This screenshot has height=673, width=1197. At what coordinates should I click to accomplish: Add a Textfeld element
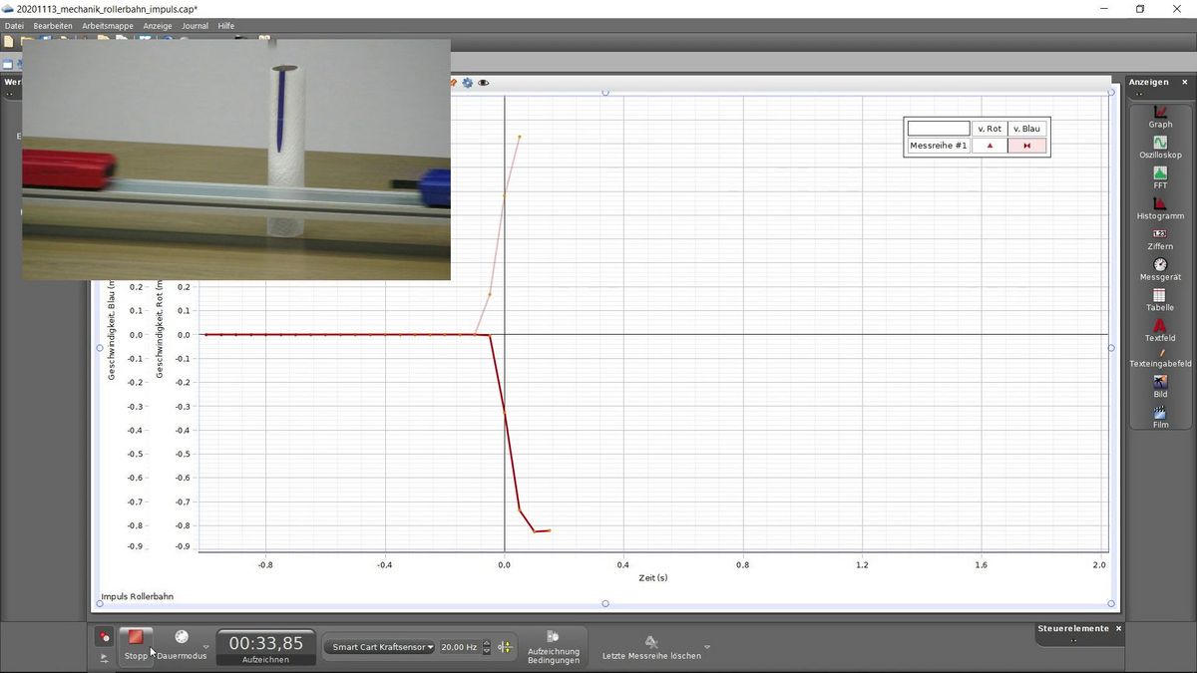tap(1160, 330)
